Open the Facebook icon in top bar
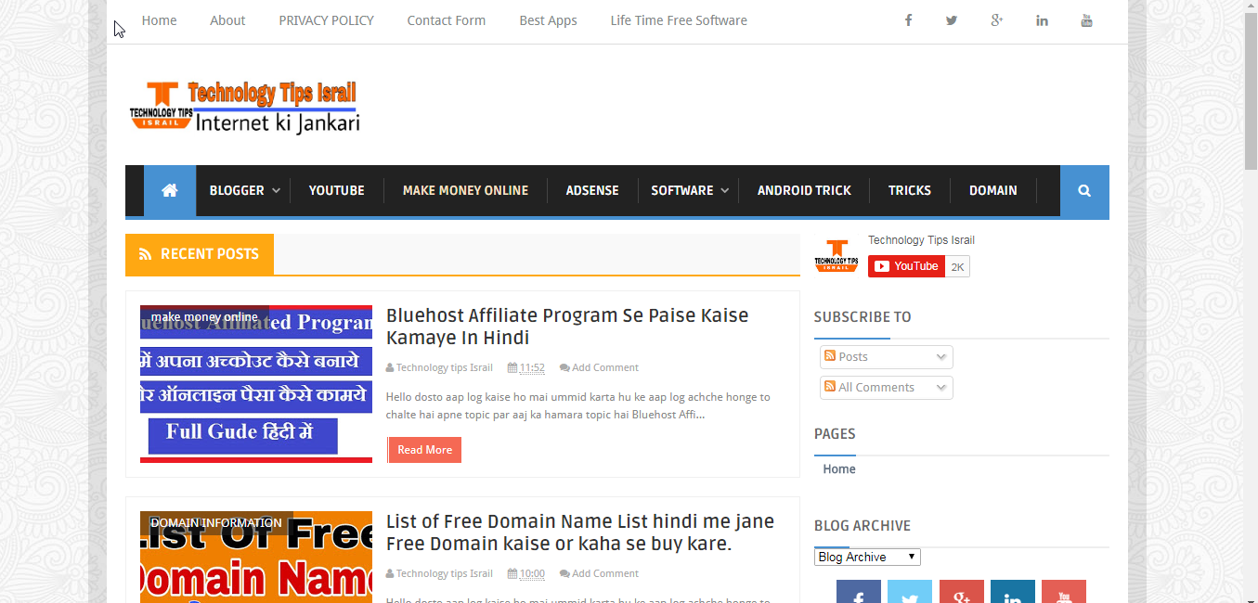 [908, 20]
